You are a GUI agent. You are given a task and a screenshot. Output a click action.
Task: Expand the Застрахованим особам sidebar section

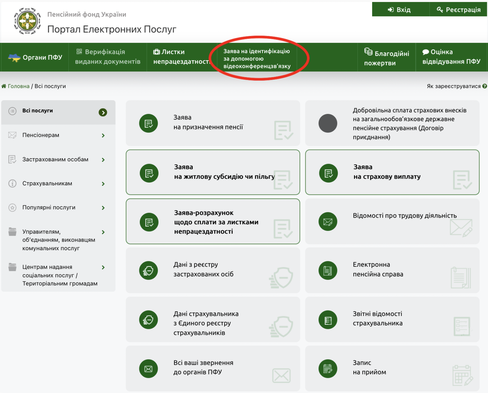(x=103, y=160)
